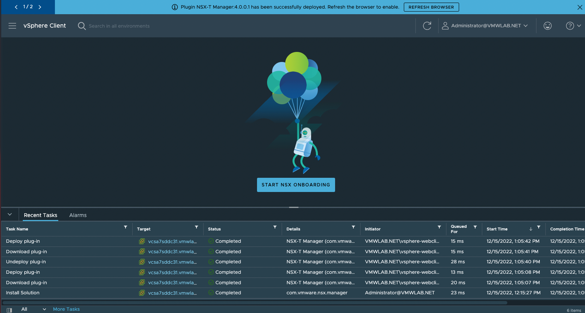Open vcsa7sddc31 target link in Install Solution row
This screenshot has width=585, height=313.
[172, 293]
